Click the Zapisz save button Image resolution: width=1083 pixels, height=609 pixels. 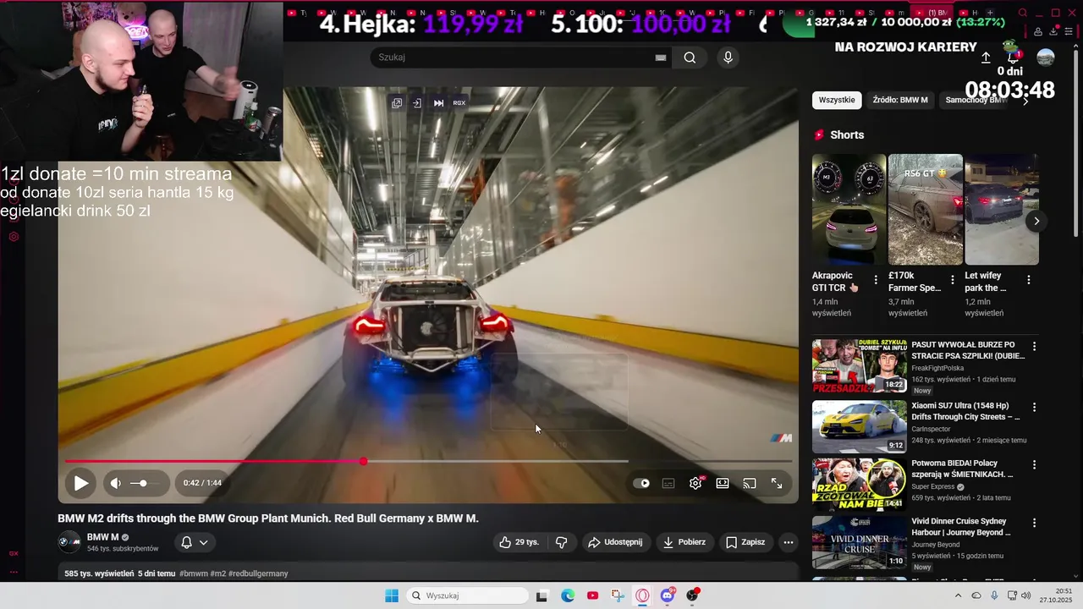click(745, 542)
